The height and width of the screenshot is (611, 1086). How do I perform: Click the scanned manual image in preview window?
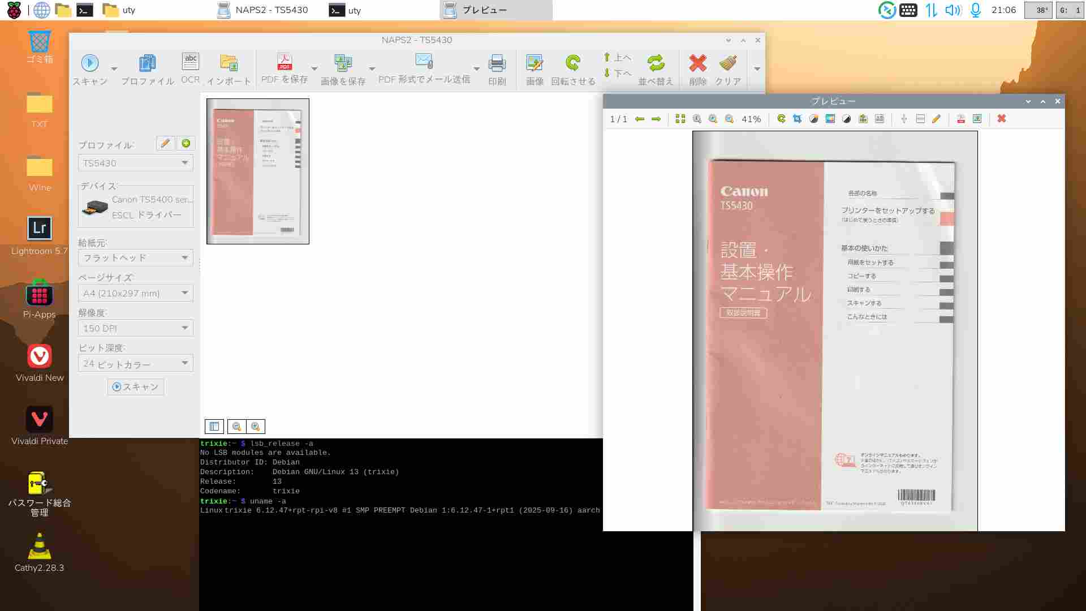coord(835,331)
